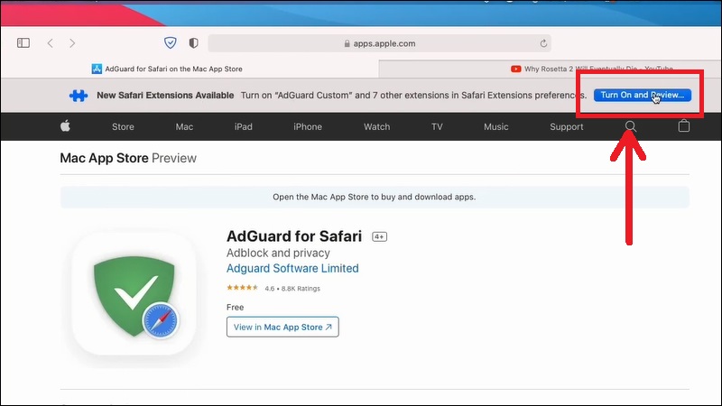This screenshot has height=406, width=722.
Task: Click the Apple logo in navigation
Action: click(x=66, y=126)
